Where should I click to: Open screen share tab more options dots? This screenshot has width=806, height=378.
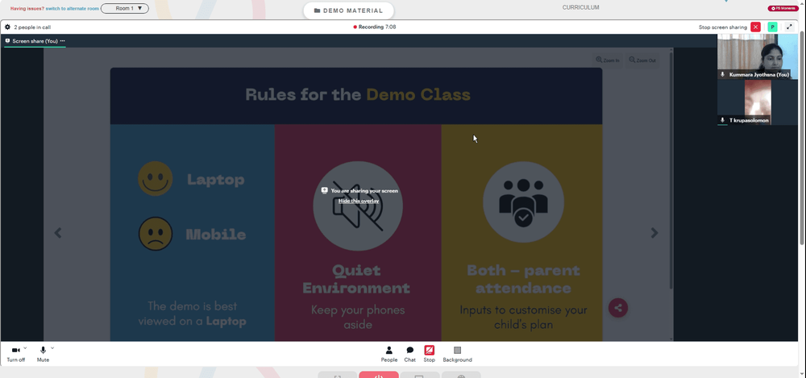tap(63, 41)
